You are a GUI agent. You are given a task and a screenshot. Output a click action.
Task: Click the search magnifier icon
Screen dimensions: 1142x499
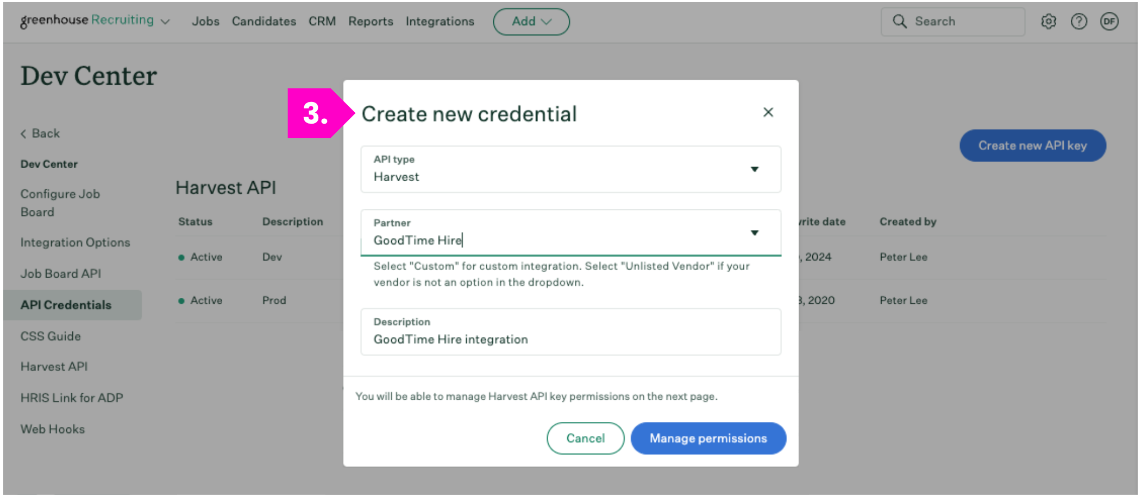tap(900, 22)
